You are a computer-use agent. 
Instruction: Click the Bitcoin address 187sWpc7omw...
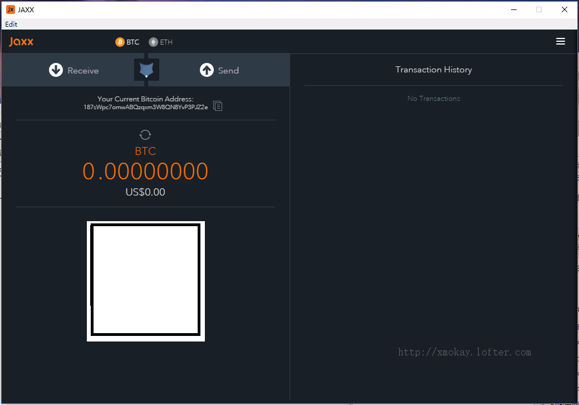(x=145, y=107)
